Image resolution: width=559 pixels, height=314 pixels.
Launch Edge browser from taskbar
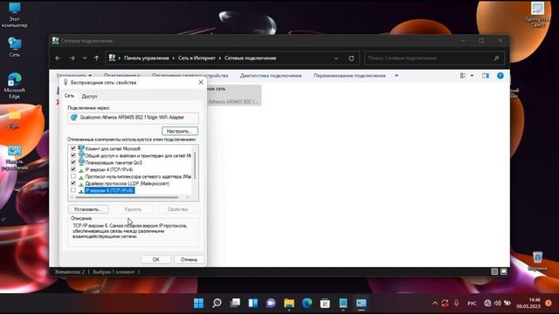point(307,303)
